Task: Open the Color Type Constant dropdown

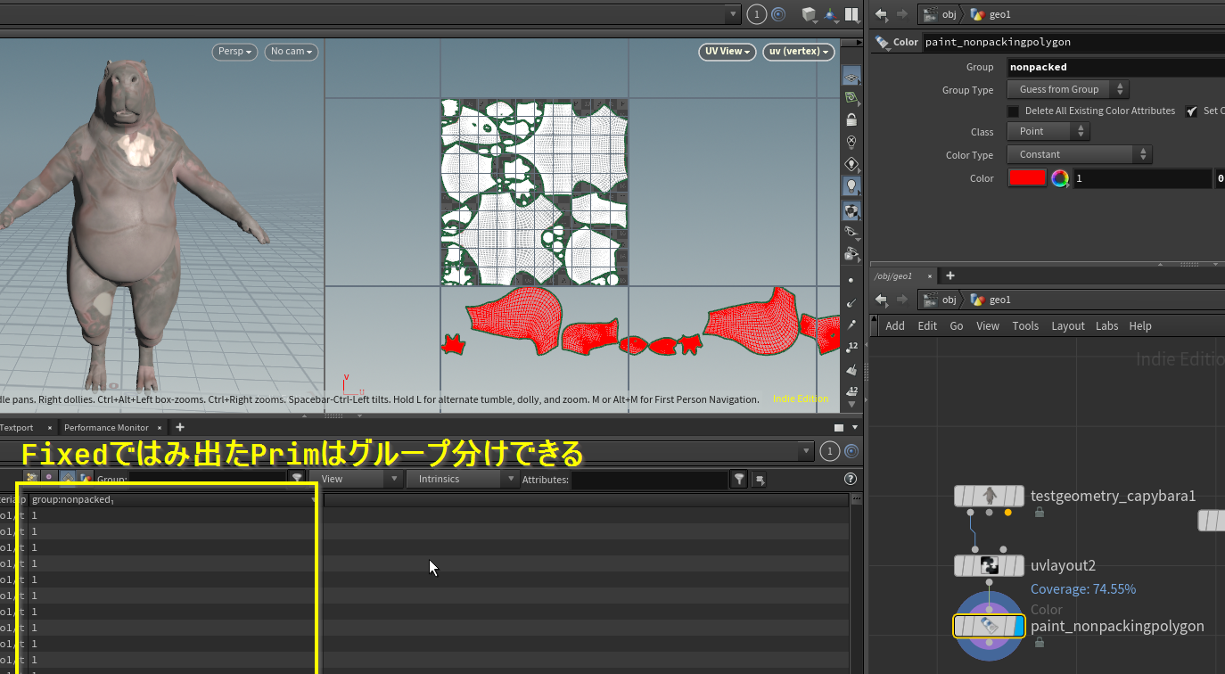Action: click(x=1079, y=154)
